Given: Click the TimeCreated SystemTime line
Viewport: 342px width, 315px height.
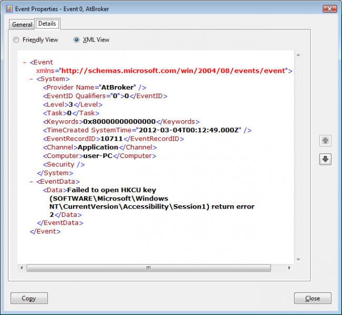Looking at the screenshot, I should (x=147, y=130).
